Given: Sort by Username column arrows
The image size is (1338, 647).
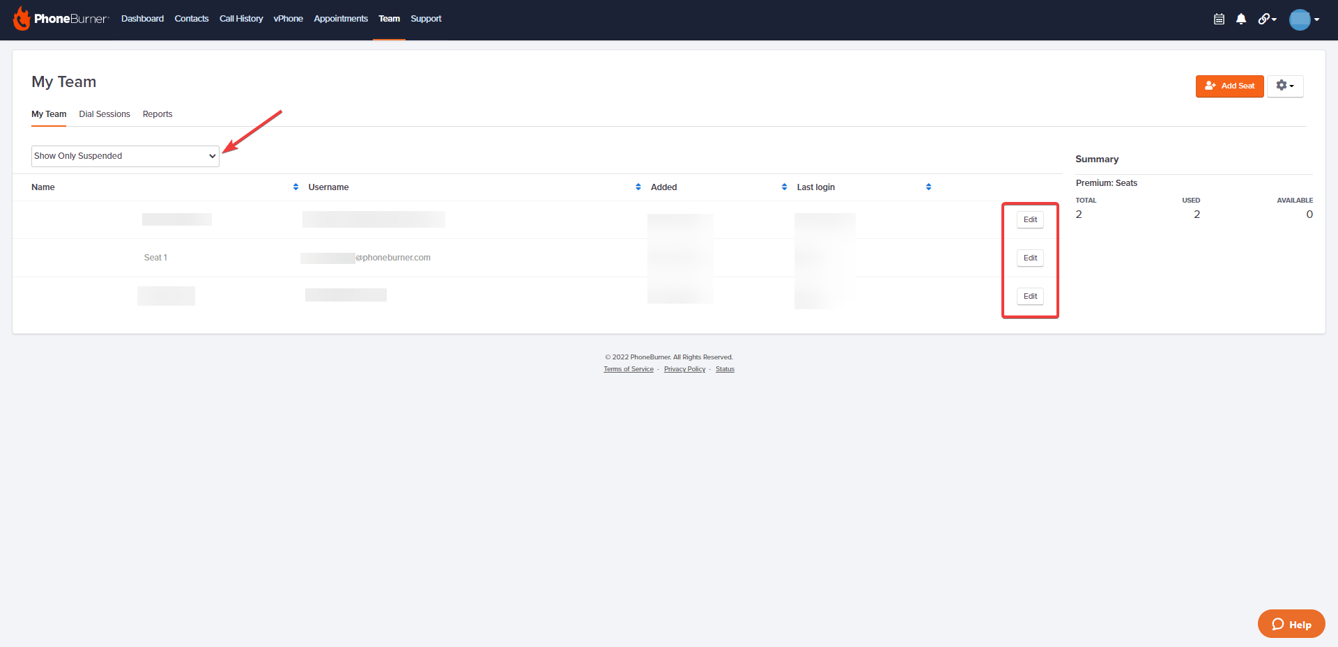Looking at the screenshot, I should tap(638, 187).
